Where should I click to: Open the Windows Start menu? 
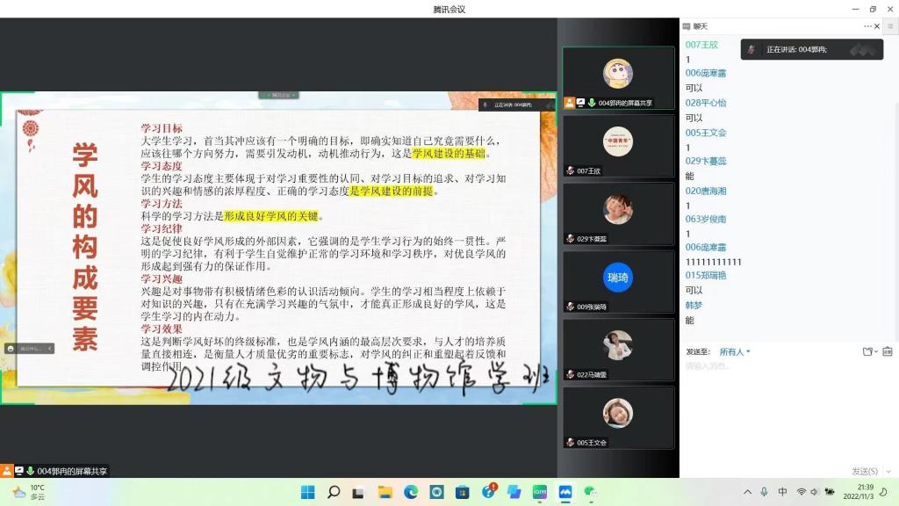coord(308,492)
